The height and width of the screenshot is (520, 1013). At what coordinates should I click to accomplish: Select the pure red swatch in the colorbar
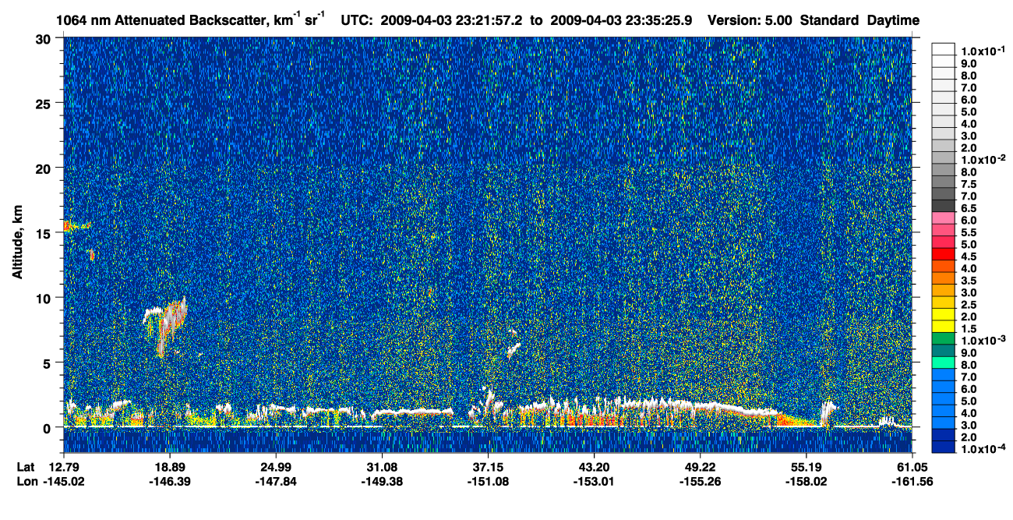coord(943,254)
